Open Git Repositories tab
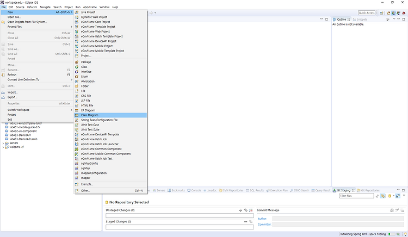408x237 pixels. [x=368, y=190]
